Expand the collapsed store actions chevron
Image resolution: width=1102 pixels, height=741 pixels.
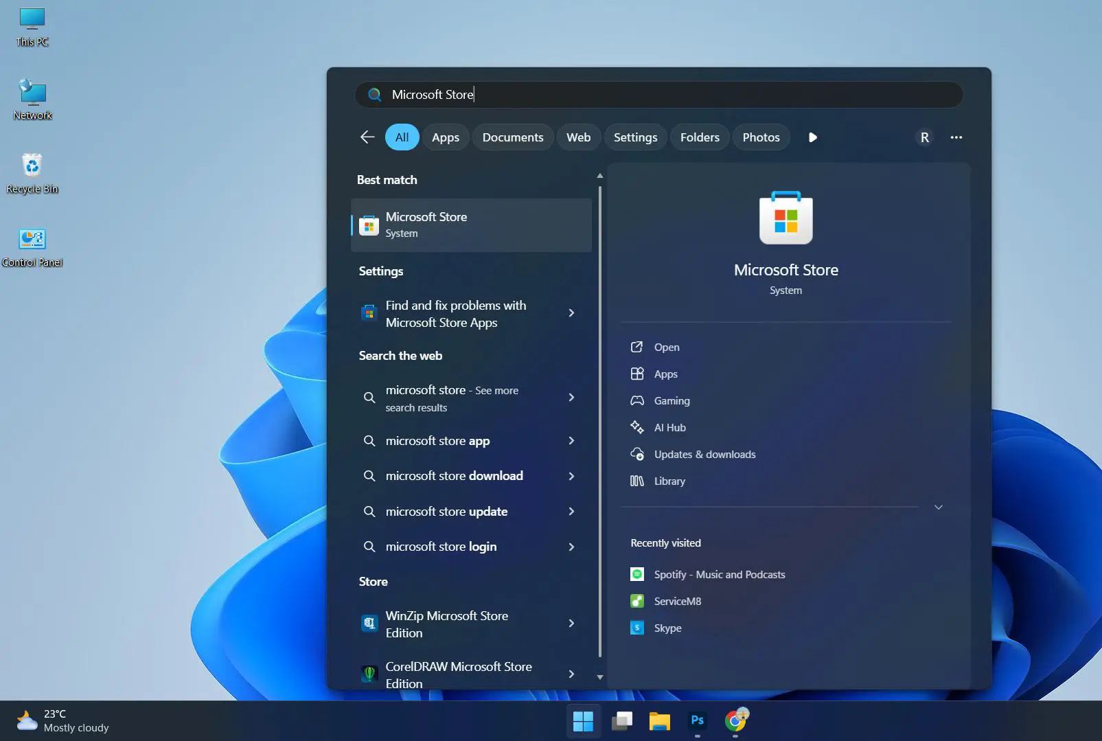[x=938, y=508]
